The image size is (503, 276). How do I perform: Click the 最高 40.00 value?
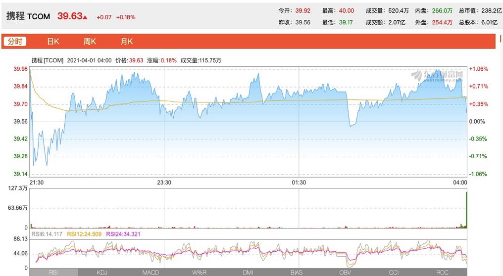pos(347,10)
